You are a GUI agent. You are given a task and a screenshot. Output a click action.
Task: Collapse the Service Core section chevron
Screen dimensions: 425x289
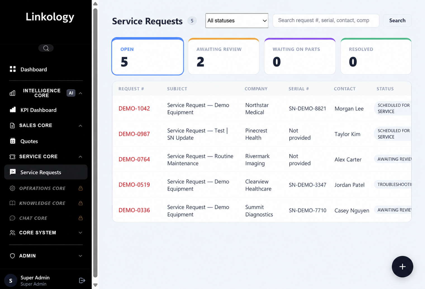(80, 157)
